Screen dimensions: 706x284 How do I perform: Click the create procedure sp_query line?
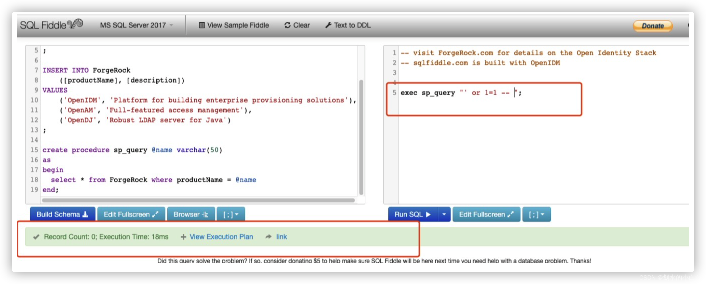pos(132,150)
